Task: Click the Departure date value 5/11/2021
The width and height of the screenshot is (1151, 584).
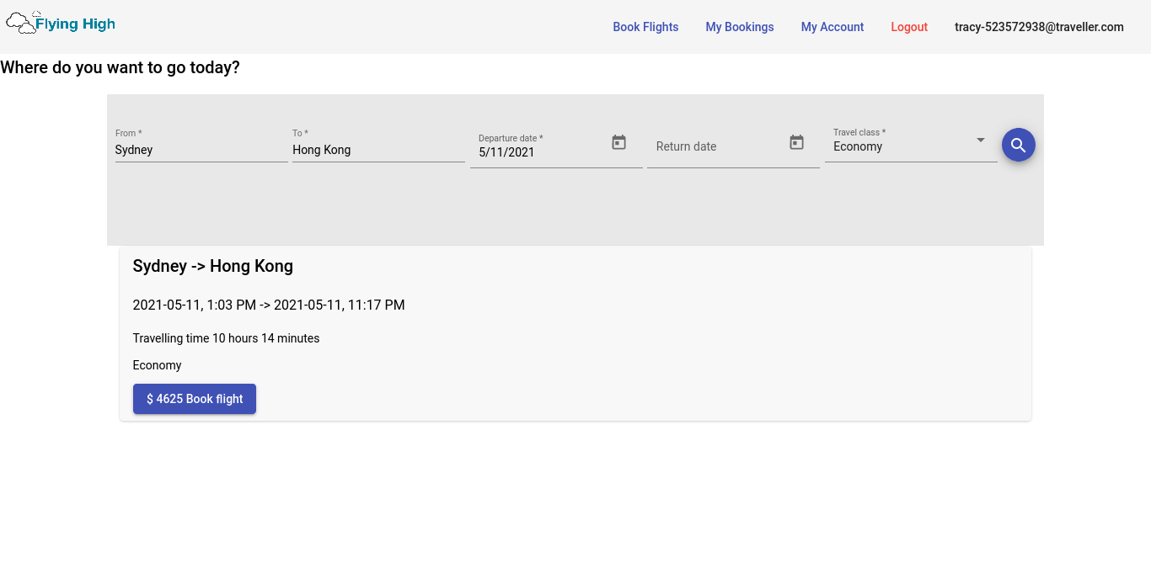Action: (506, 152)
